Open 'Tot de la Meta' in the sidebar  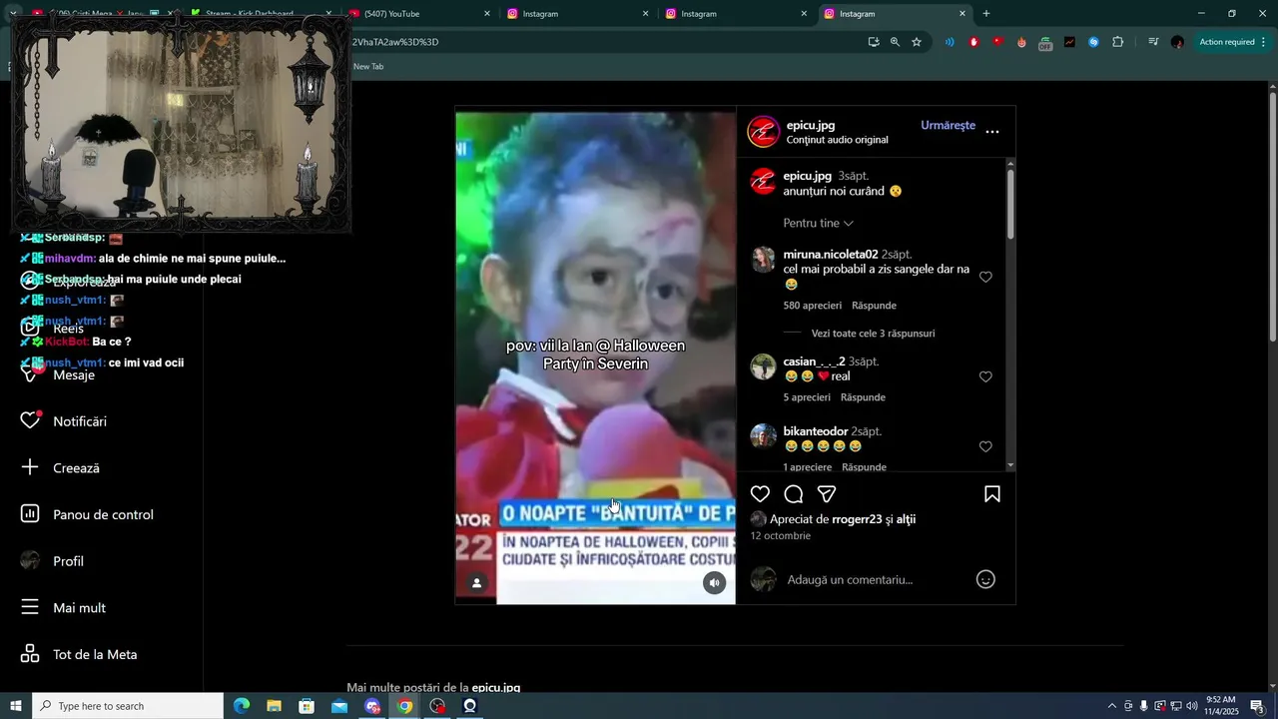pyautogui.click(x=79, y=655)
